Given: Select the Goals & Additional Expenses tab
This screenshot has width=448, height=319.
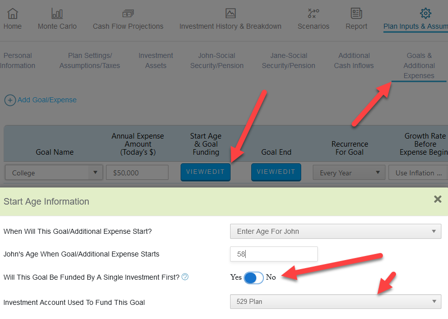Looking at the screenshot, I should coord(419,66).
